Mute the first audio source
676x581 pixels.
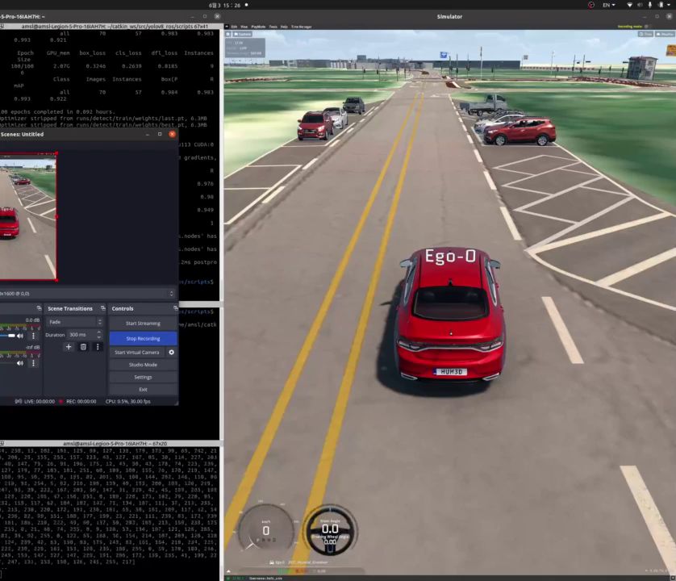click(x=19, y=335)
